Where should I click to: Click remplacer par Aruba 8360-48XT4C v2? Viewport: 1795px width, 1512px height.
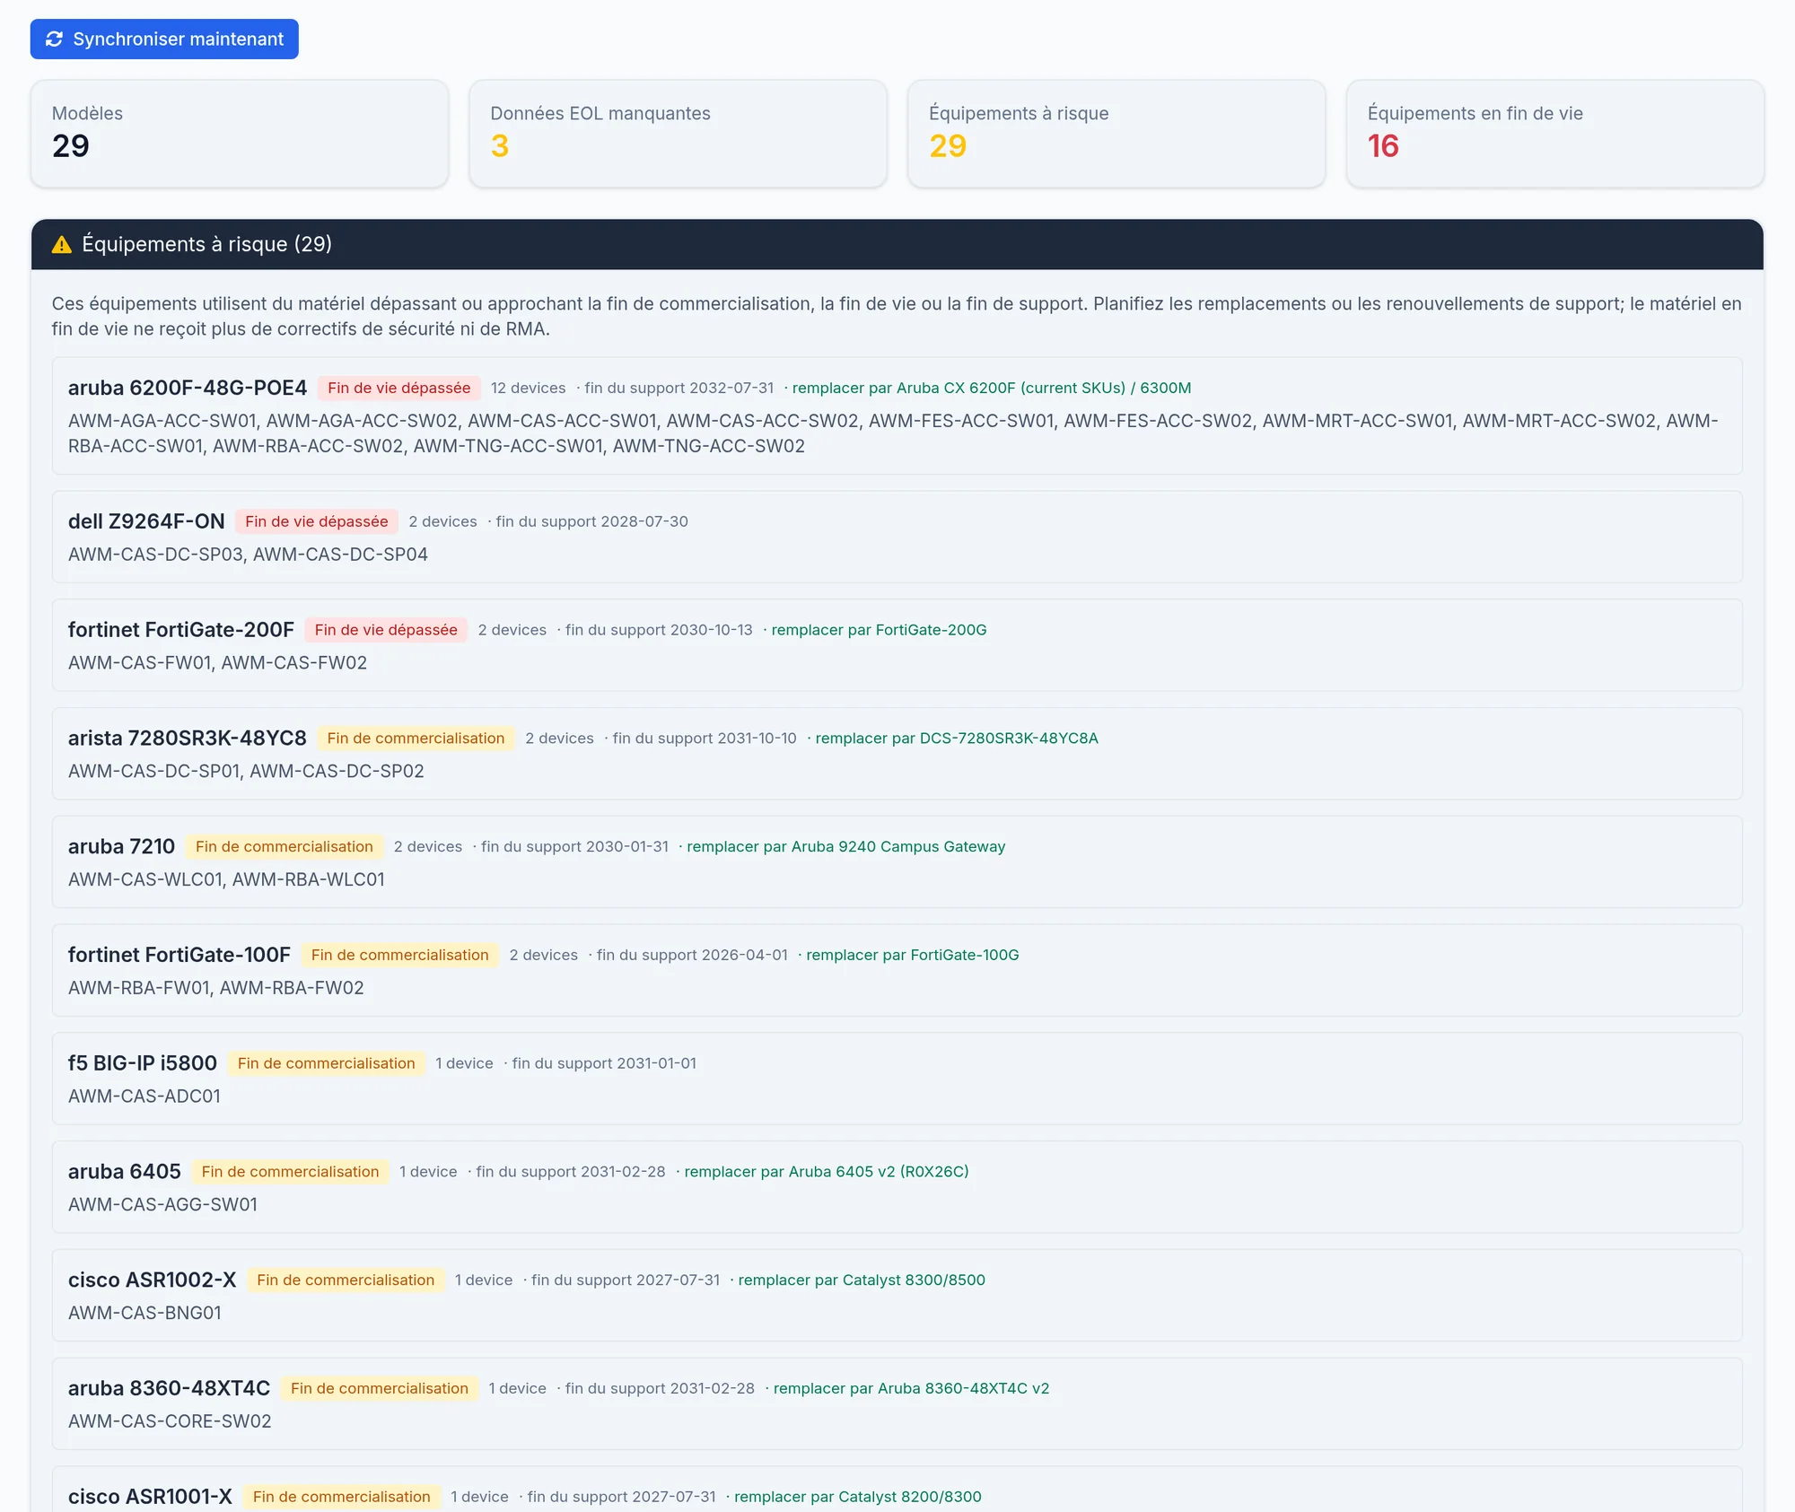click(911, 1389)
